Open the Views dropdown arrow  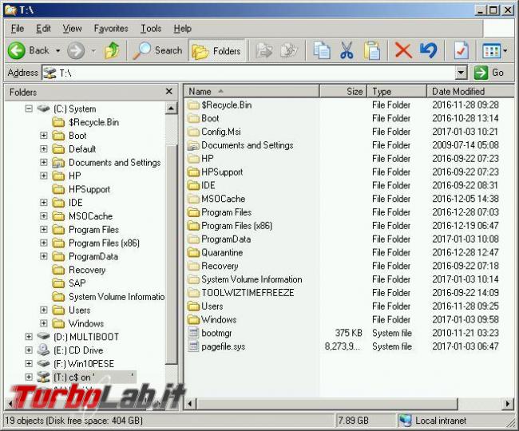[x=505, y=51]
